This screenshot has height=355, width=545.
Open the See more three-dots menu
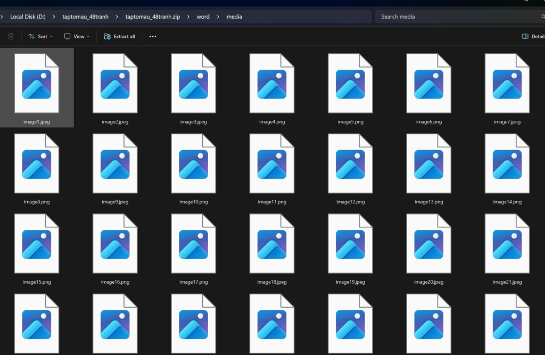coord(153,36)
